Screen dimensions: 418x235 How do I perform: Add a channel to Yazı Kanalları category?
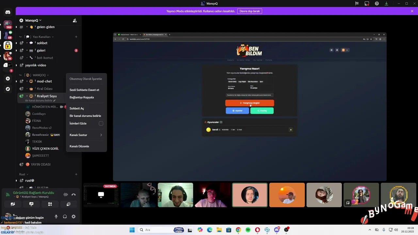tap(76, 37)
